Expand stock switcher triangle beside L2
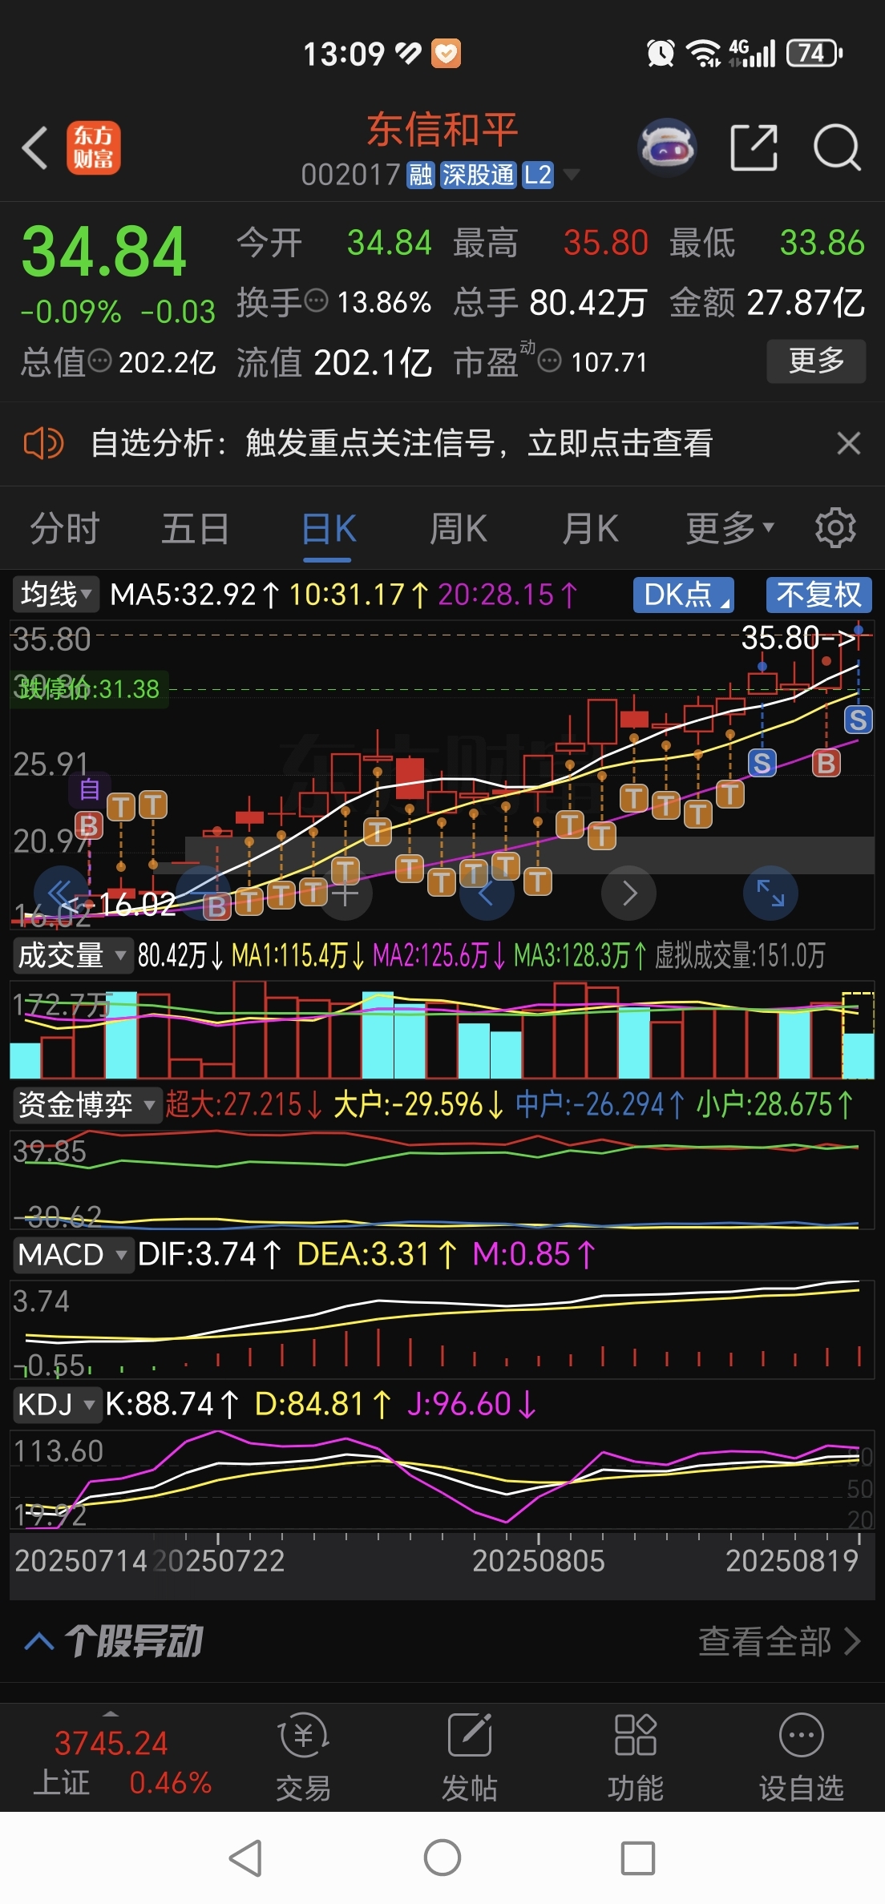Image resolution: width=885 pixels, height=1904 pixels. pyautogui.click(x=572, y=174)
